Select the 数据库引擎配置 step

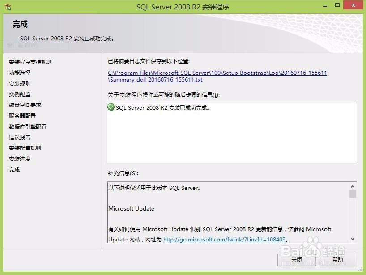[x=28, y=127]
